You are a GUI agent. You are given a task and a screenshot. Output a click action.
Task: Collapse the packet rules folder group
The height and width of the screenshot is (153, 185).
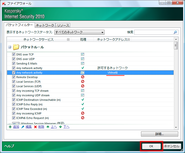10,47
